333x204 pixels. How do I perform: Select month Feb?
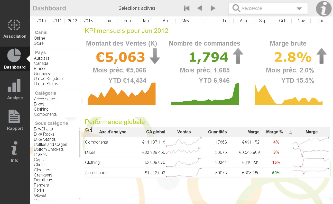[x=127, y=21]
